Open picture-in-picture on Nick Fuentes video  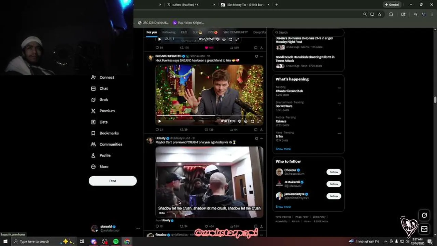click(252, 121)
